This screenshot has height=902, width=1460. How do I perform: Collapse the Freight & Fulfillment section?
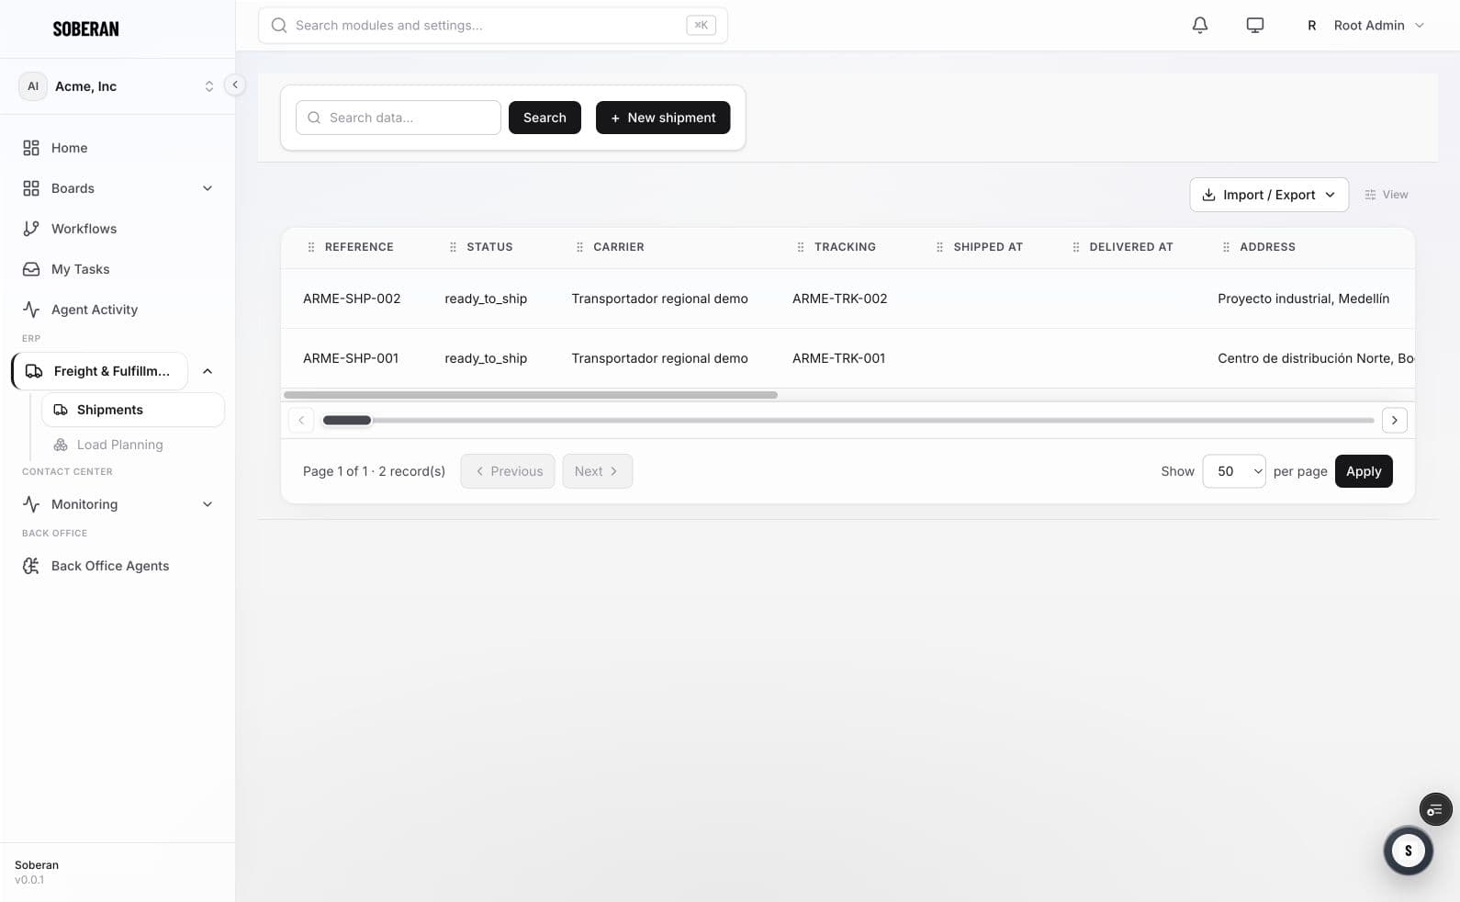pos(208,371)
